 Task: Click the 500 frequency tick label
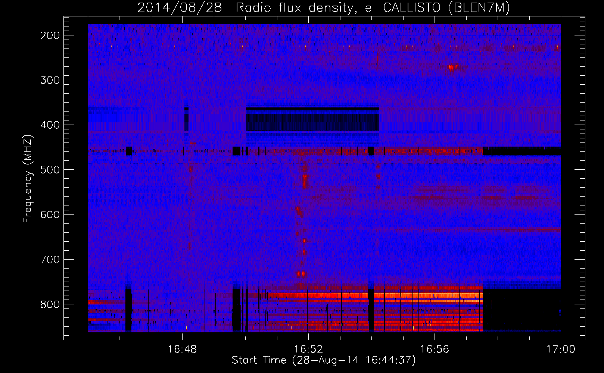(x=50, y=170)
